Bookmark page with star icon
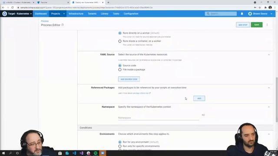The height and width of the screenshot is (156, 278). (260, 8)
